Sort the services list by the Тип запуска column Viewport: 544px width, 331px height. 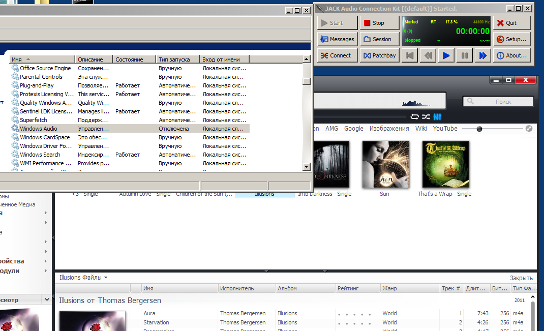(177, 59)
